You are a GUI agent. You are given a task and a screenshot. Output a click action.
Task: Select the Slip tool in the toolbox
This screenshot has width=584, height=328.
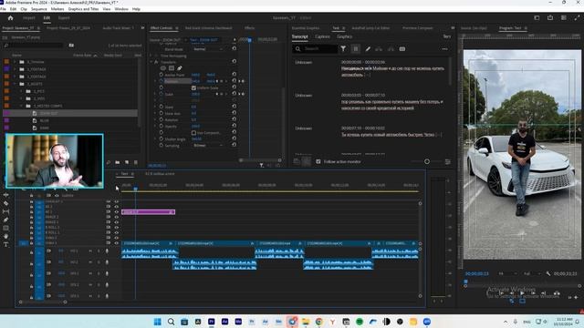[6, 211]
